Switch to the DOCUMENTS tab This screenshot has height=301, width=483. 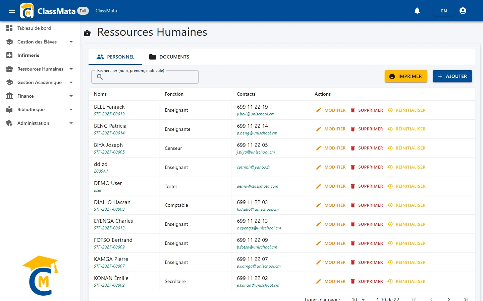click(169, 57)
